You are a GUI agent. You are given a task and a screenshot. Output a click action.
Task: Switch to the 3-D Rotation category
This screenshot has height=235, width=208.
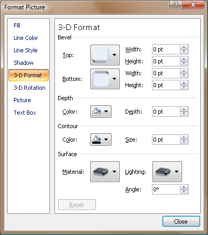[30, 88]
